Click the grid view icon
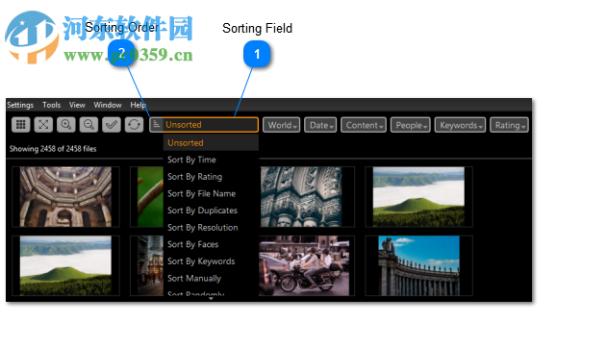This screenshot has width=607, height=347. pos(21,125)
